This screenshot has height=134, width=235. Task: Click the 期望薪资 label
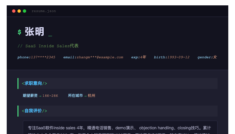30,95
